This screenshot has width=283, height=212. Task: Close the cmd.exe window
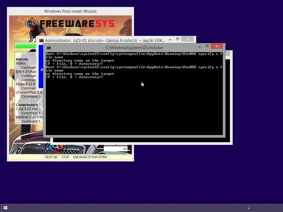(217, 46)
